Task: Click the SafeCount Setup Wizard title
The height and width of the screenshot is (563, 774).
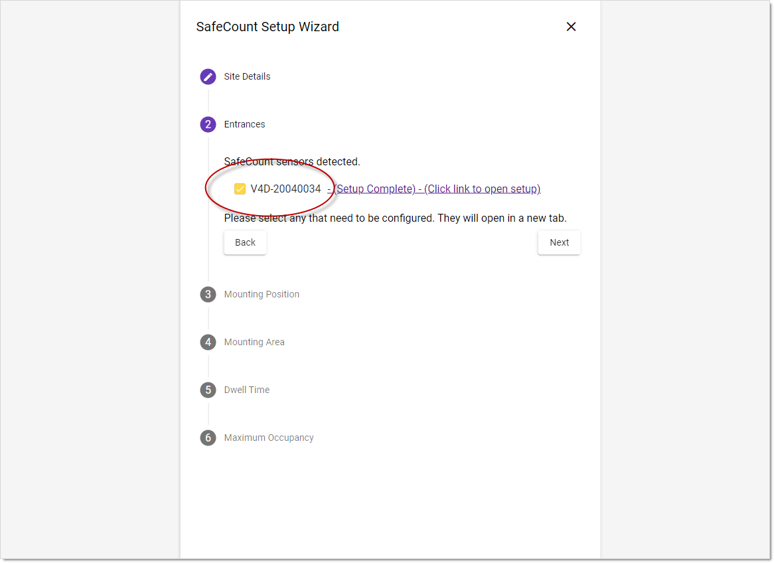Action: pyautogui.click(x=268, y=27)
